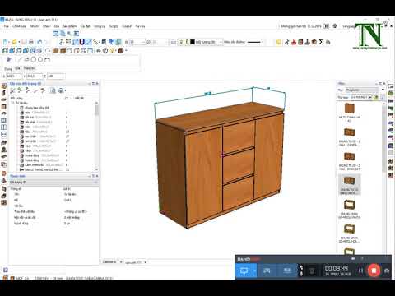Select the circle drawing tool
Viewport: 395px width, 296px height.
(34, 59)
